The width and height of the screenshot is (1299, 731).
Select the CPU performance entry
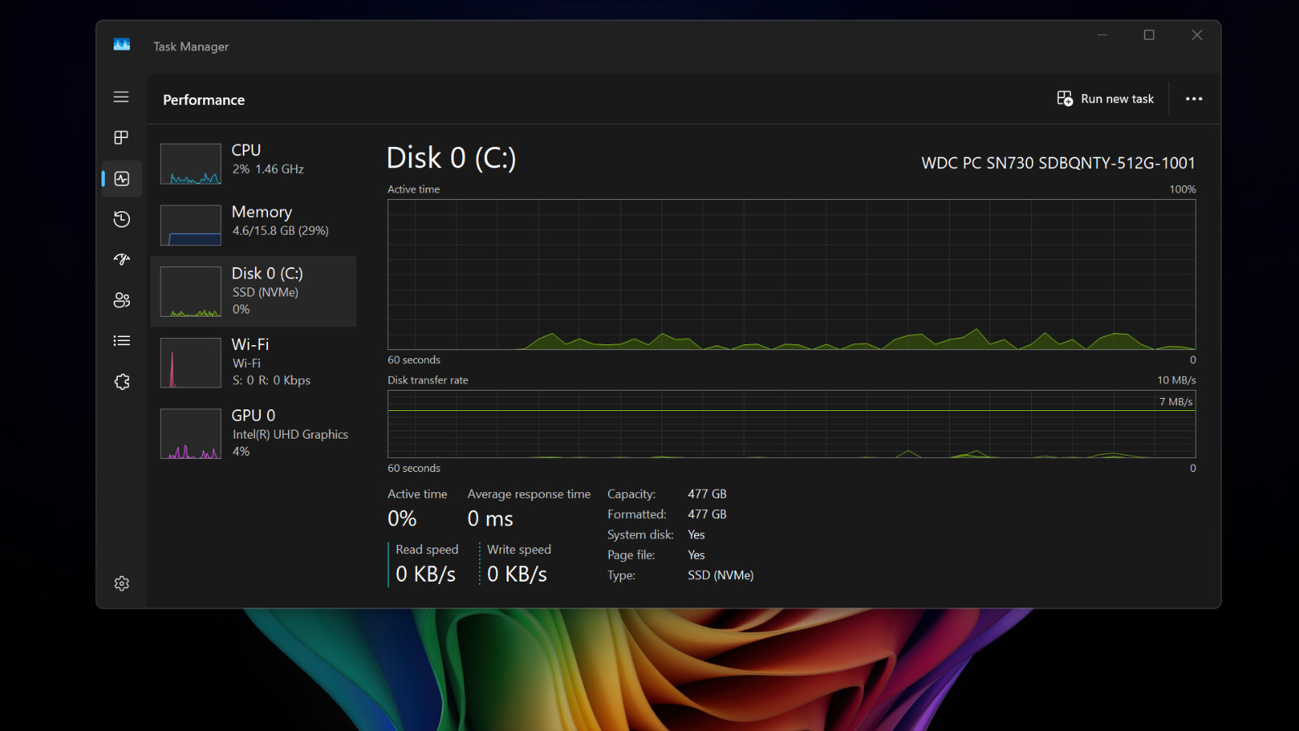pos(253,162)
